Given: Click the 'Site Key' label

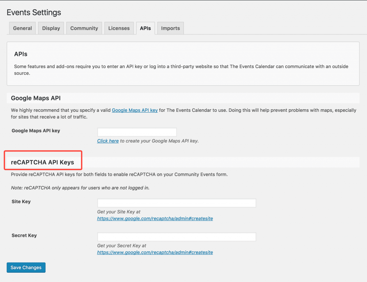Looking at the screenshot, I should click(x=21, y=201).
